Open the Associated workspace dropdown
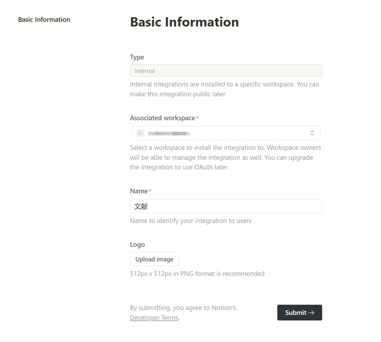The height and width of the screenshot is (342, 381). [x=225, y=133]
